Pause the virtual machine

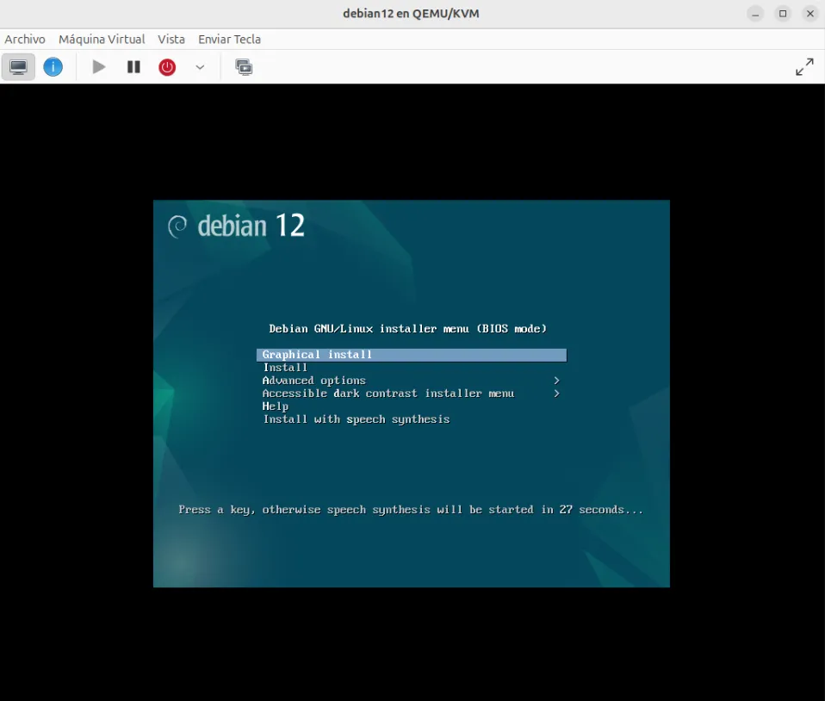click(133, 67)
